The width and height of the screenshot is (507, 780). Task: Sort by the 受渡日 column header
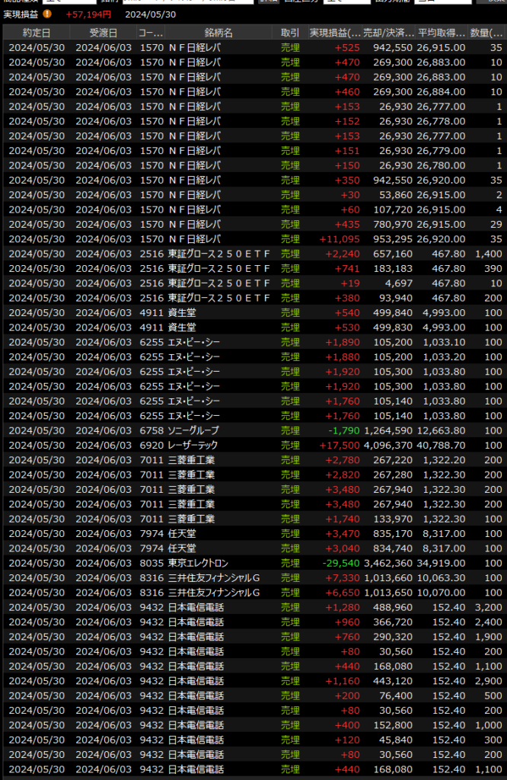point(104,33)
